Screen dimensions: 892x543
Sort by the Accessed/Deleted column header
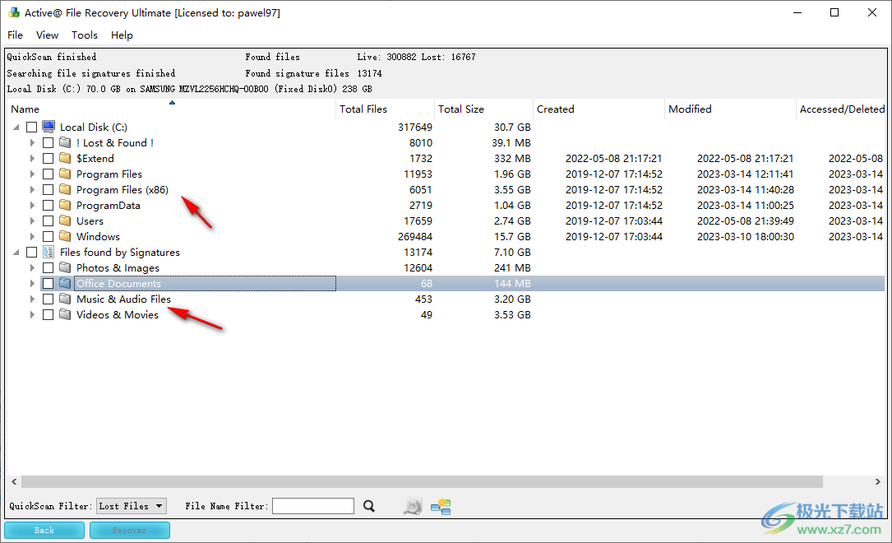click(841, 109)
